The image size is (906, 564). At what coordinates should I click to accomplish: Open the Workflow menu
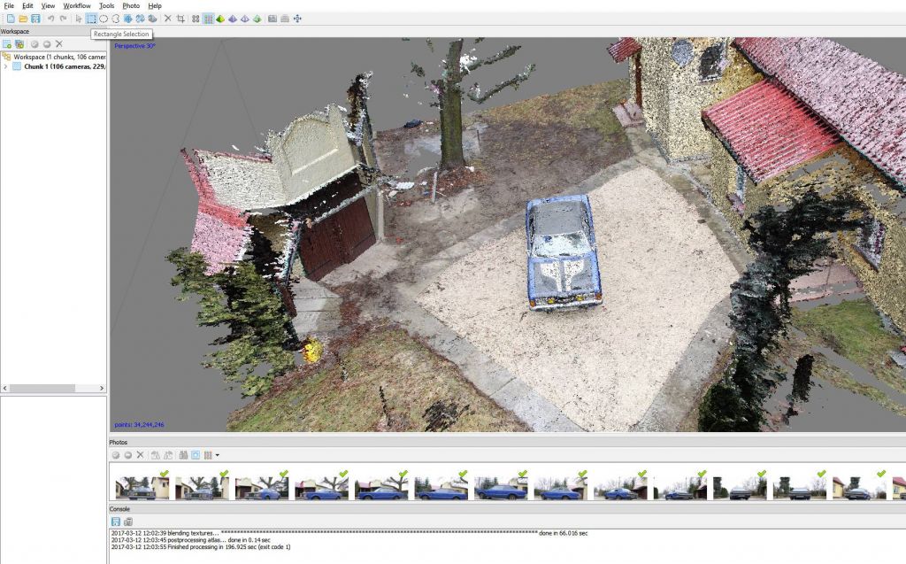point(77,5)
